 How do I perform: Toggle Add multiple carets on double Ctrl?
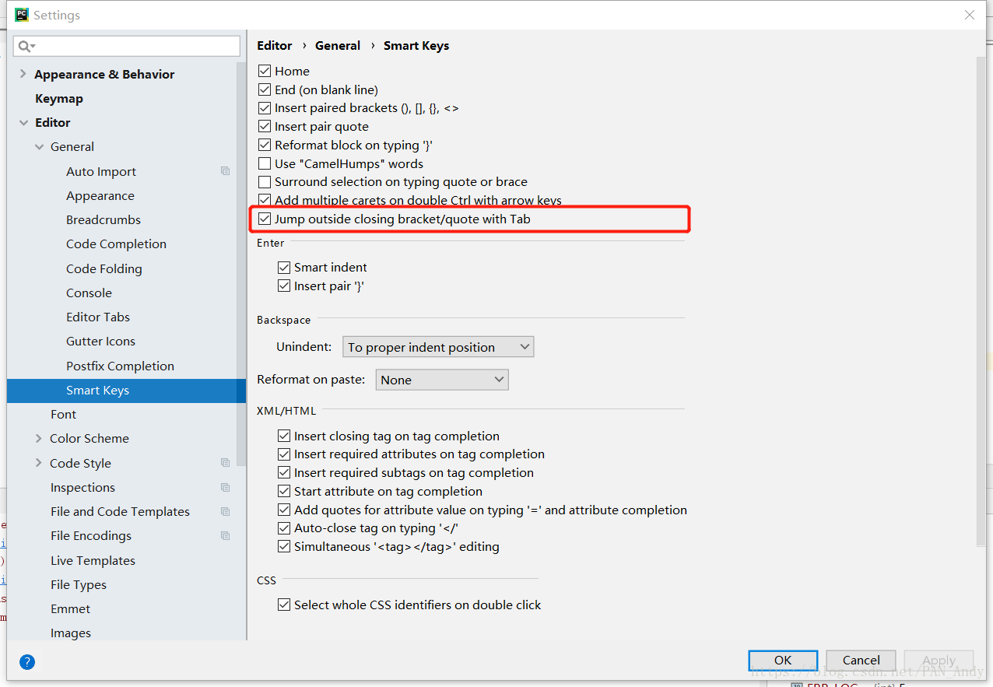(265, 200)
